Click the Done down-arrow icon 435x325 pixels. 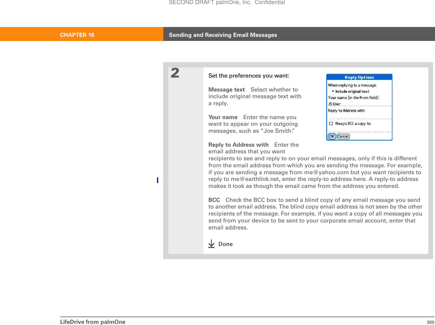pos(212,244)
